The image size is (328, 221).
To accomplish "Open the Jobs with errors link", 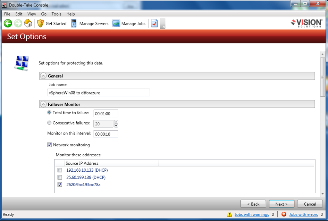I will pos(303,214).
